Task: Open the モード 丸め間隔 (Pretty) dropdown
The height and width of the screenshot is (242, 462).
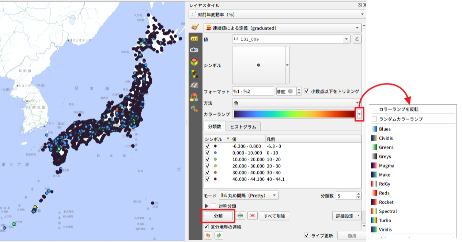Action: pyautogui.click(x=249, y=196)
